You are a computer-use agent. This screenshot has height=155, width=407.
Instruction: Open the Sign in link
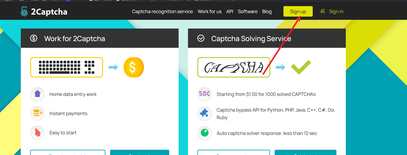(x=336, y=12)
